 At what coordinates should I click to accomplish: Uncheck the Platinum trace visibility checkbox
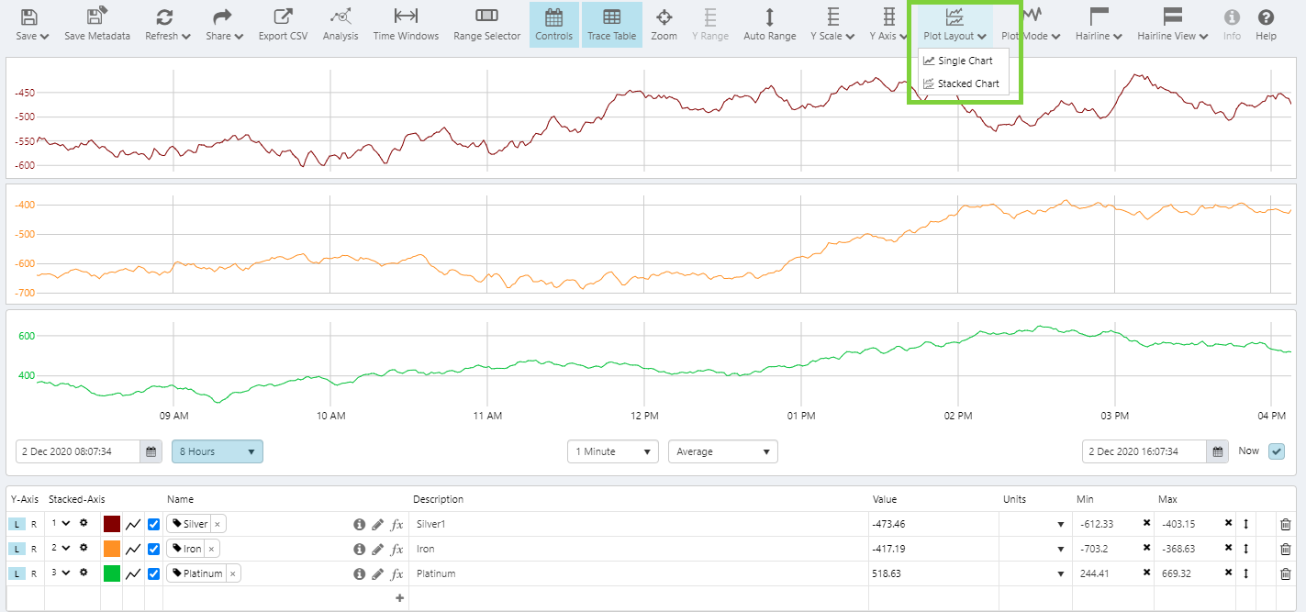pyautogui.click(x=154, y=573)
